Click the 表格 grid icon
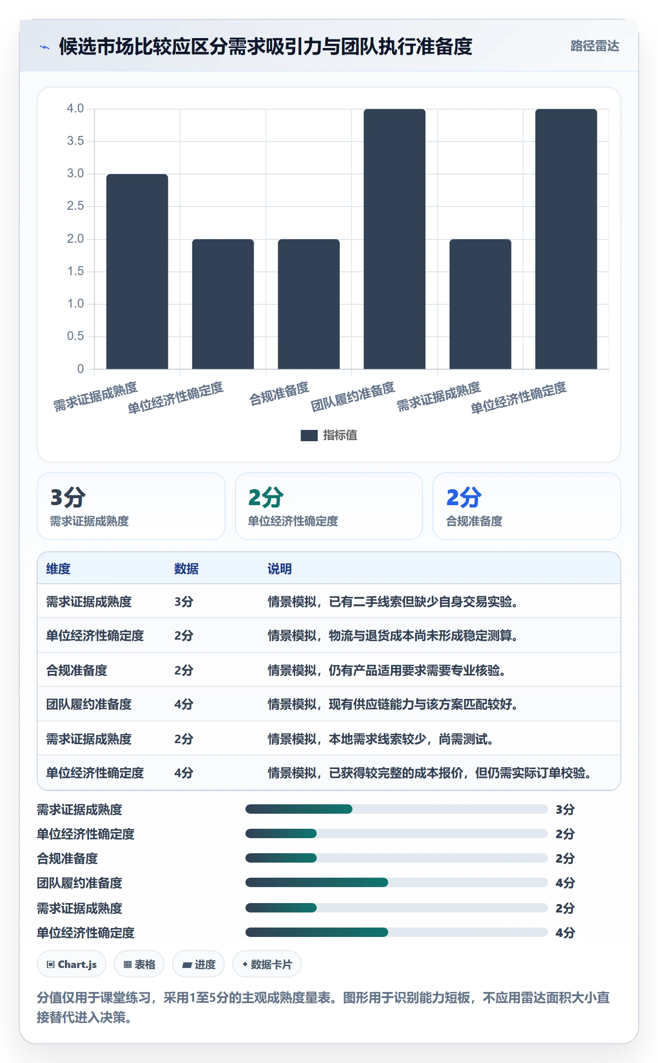 [x=127, y=965]
